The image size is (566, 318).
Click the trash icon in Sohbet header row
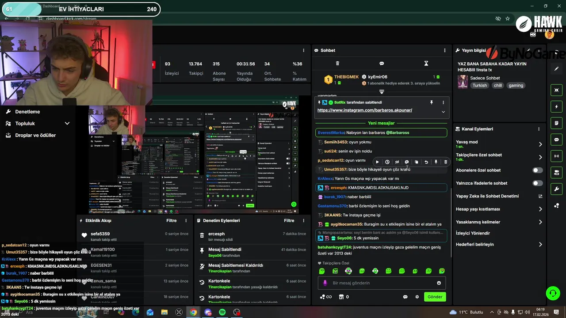(337, 64)
